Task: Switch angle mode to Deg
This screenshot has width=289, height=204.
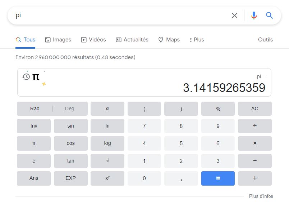Action: [70, 108]
